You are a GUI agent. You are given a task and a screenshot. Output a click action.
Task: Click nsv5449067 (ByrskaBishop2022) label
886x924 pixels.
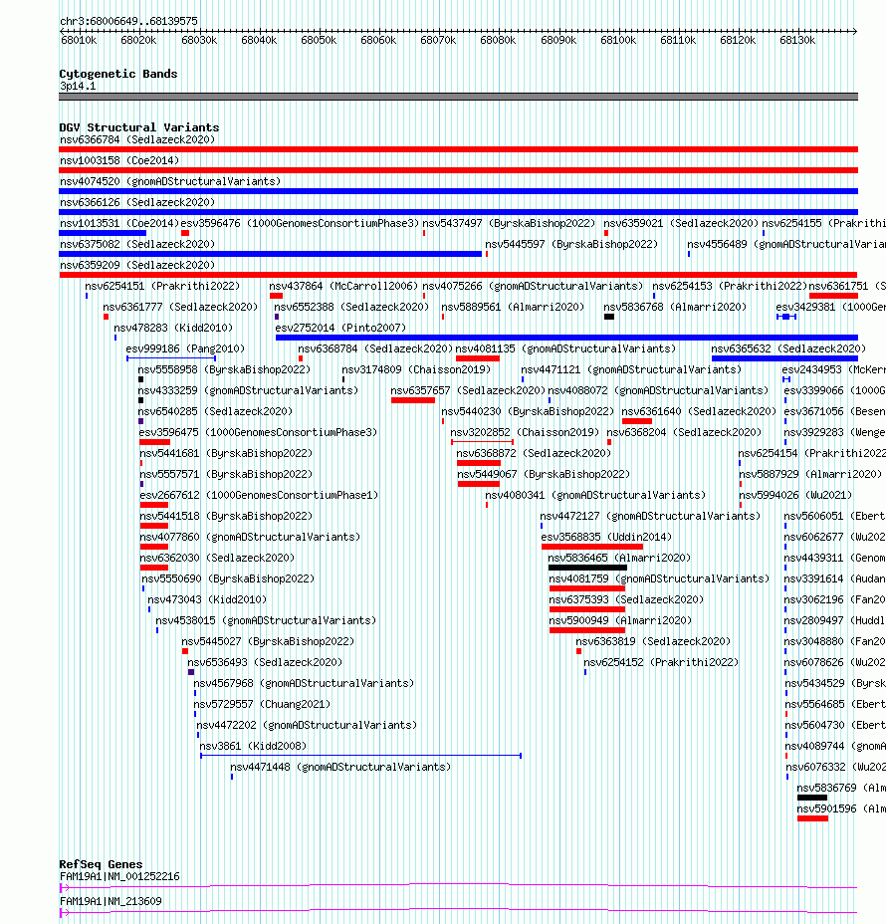[x=544, y=474]
